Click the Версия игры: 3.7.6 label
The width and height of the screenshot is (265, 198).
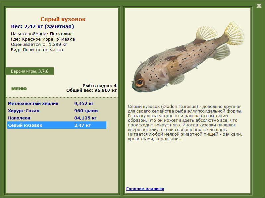pyautogui.click(x=30, y=71)
